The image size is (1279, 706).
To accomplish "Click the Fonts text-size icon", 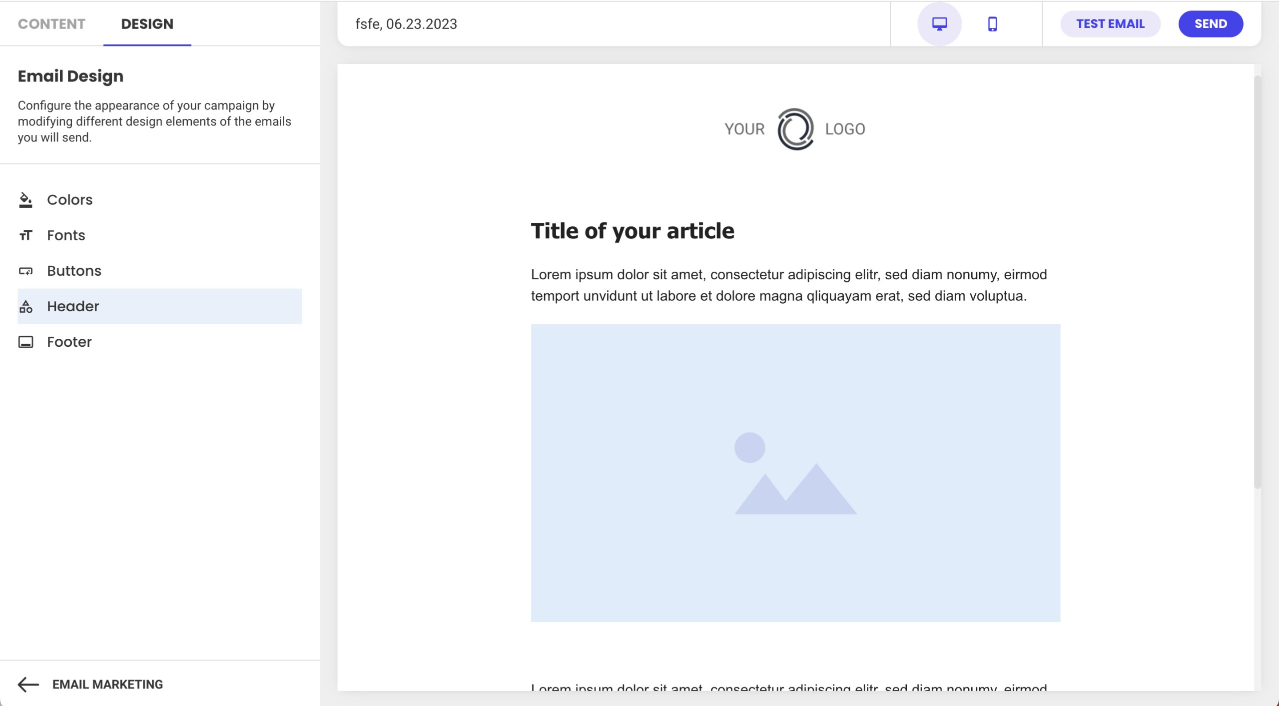I will coord(25,235).
